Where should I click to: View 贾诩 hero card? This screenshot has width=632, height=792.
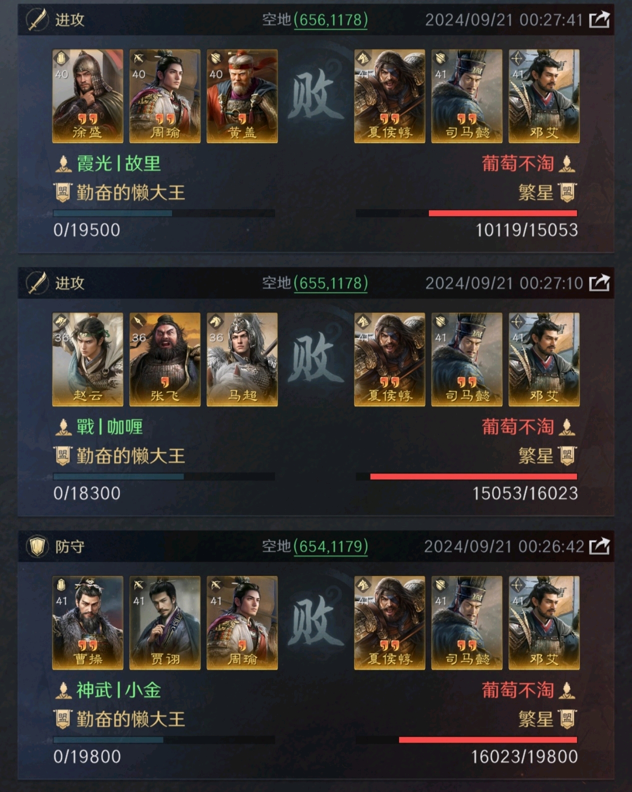[165, 622]
